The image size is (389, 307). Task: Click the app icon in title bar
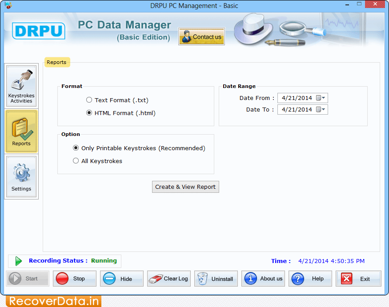point(8,5)
